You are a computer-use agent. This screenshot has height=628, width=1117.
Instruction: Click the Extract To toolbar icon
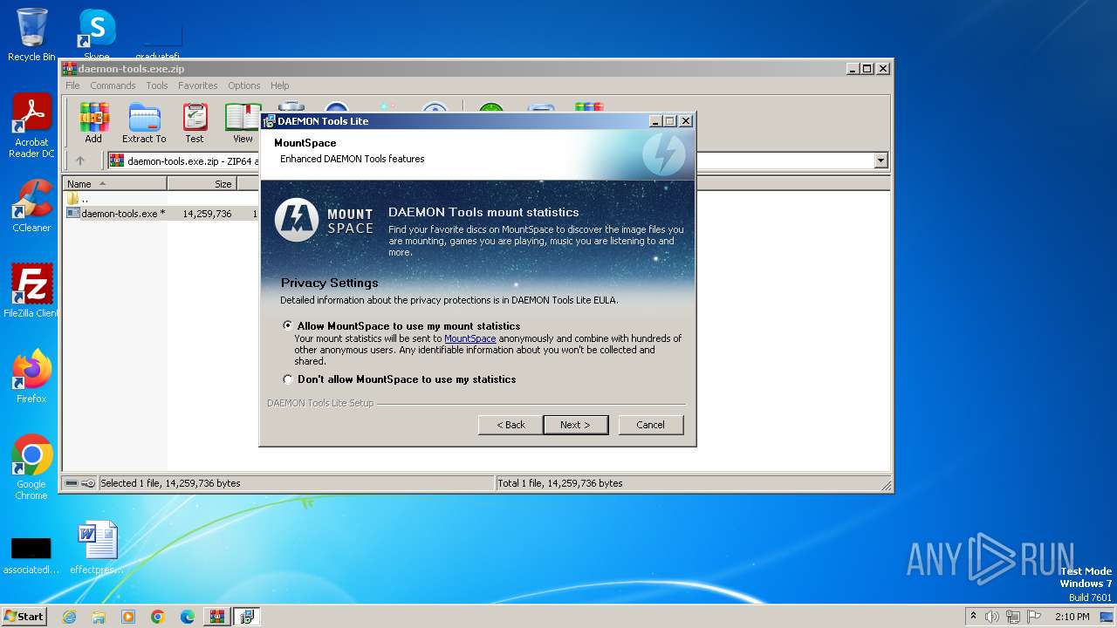pos(144,123)
